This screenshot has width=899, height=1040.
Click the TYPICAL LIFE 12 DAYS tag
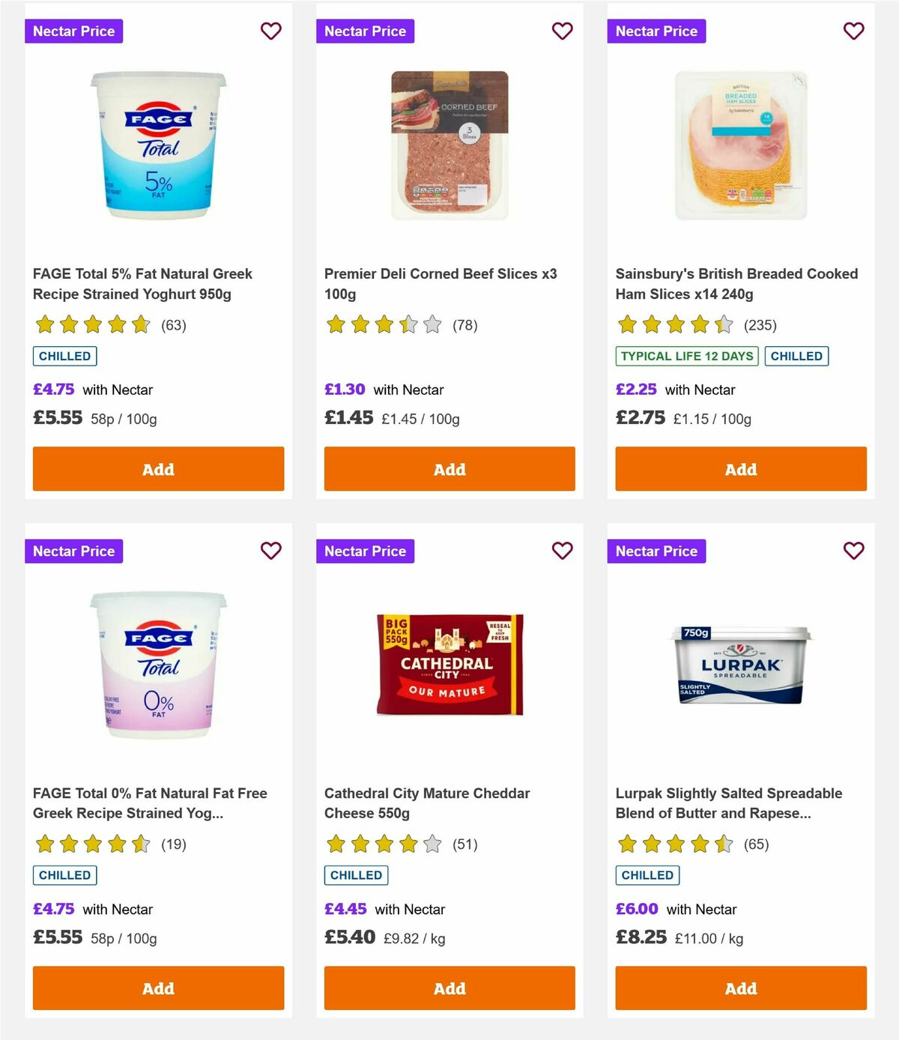click(687, 356)
